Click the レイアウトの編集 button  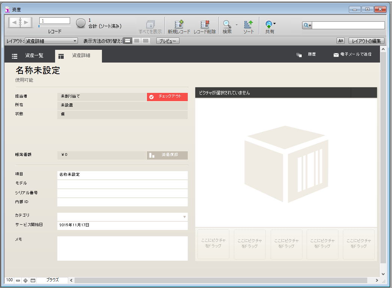tap(366, 41)
